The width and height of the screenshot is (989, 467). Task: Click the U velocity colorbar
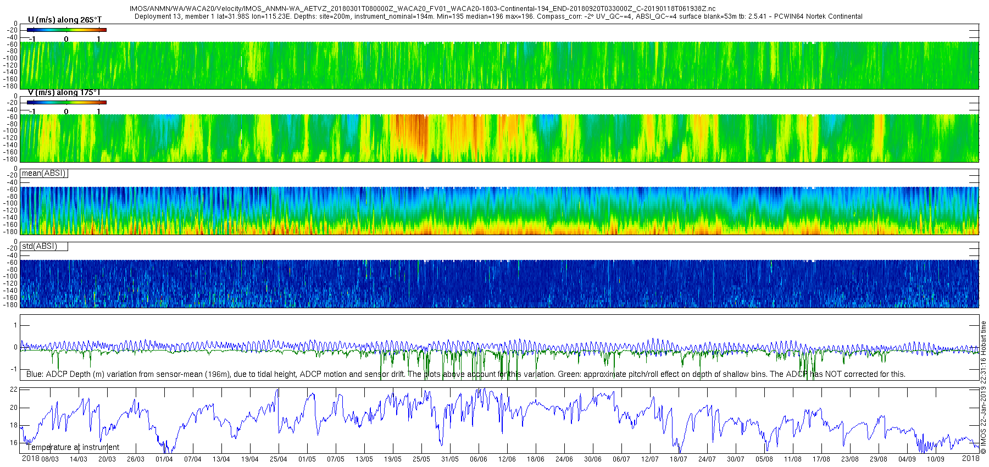click(x=66, y=30)
